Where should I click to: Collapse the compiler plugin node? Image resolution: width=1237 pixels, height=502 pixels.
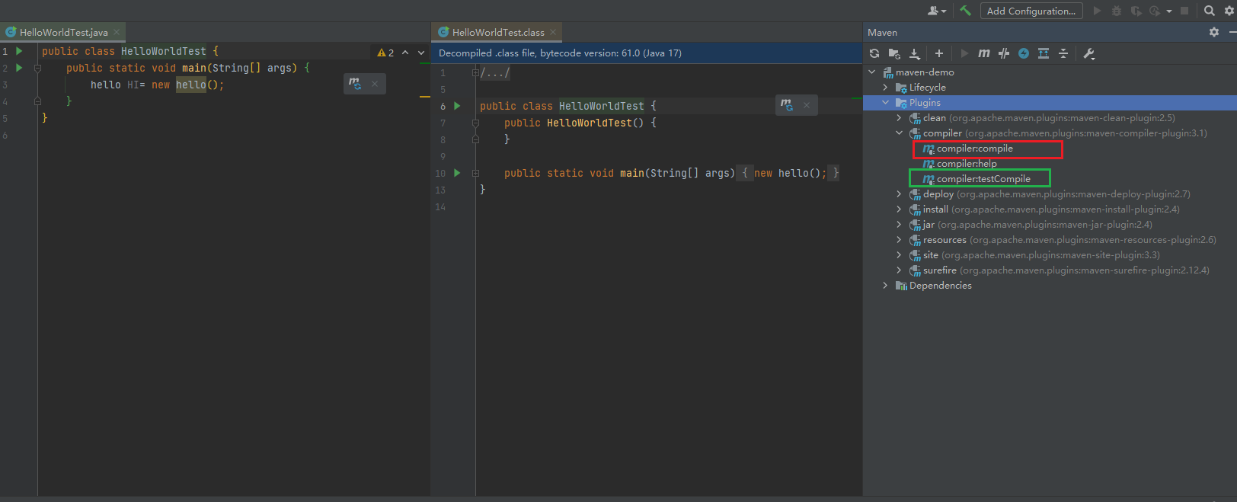899,133
